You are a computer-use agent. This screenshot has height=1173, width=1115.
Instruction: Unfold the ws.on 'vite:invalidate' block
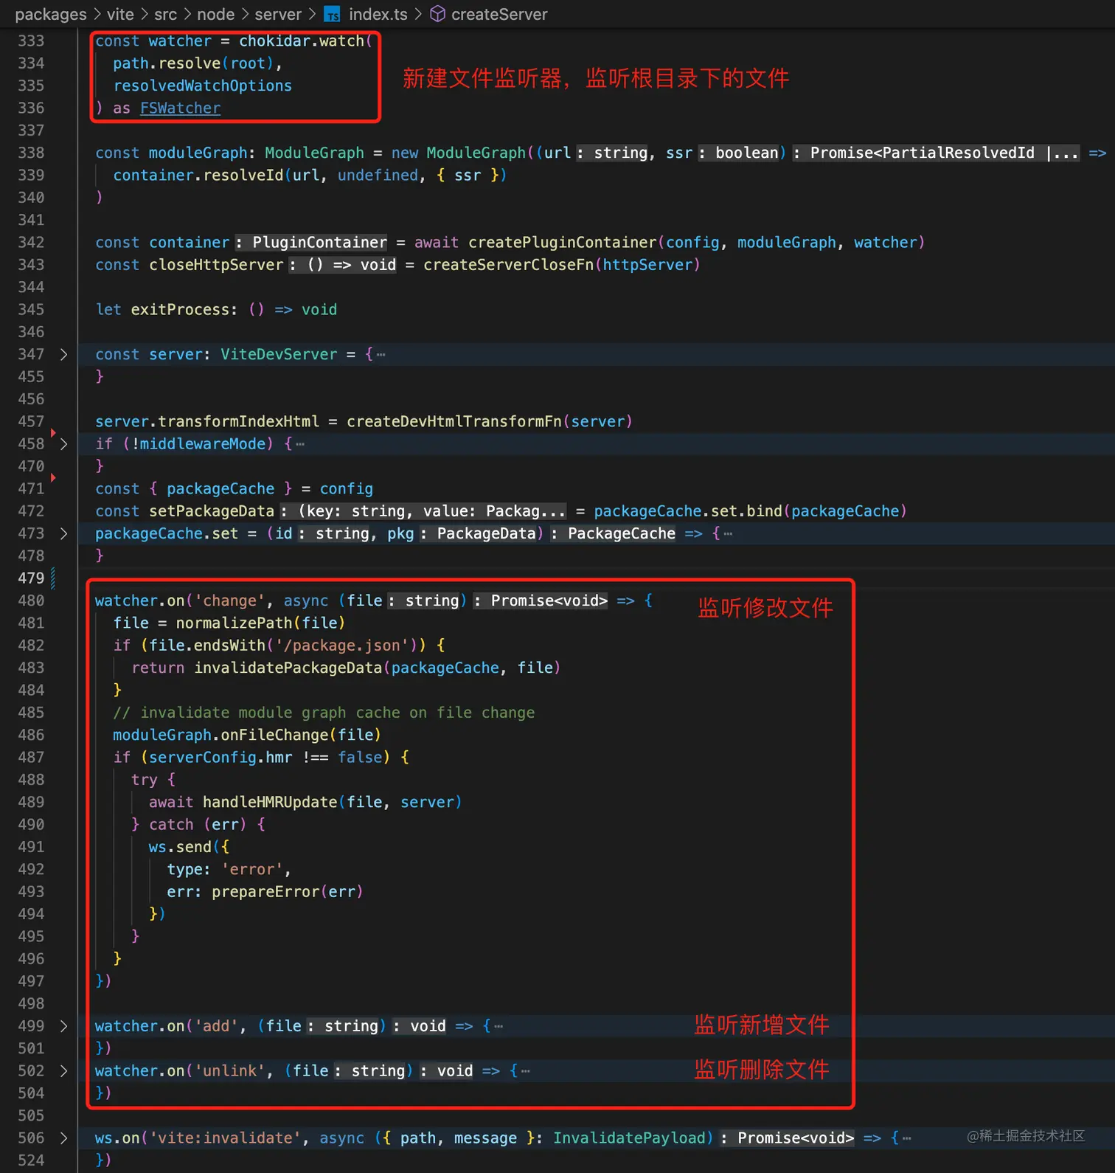(63, 1138)
